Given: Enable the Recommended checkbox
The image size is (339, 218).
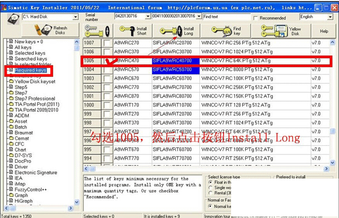Looking at the screenshot, I should 255,18.
